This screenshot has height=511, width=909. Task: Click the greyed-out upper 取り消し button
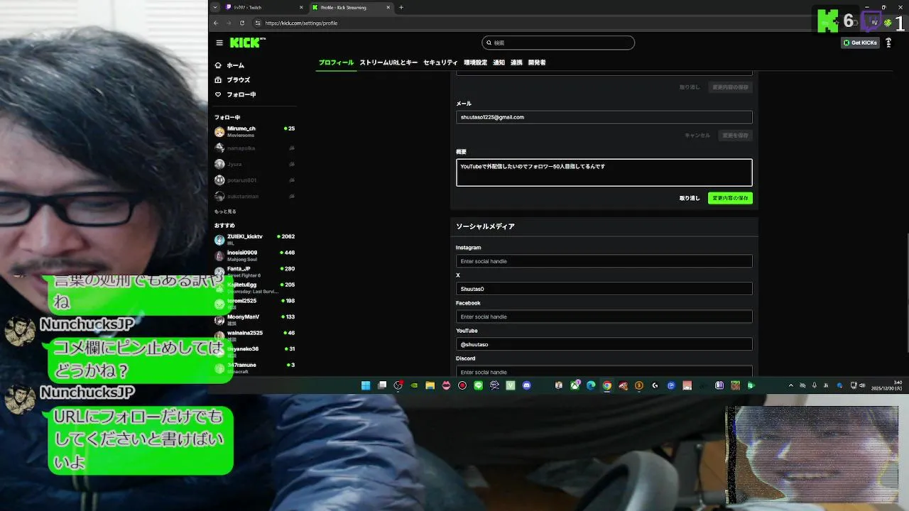click(690, 87)
